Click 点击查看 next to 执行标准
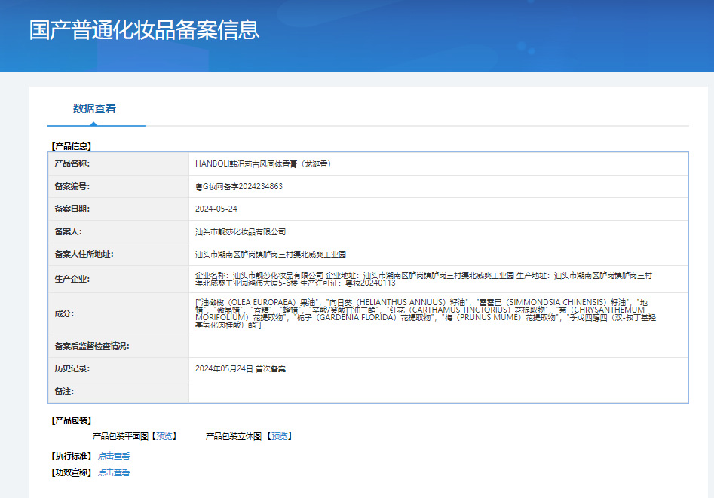This screenshot has width=714, height=498. (x=114, y=456)
